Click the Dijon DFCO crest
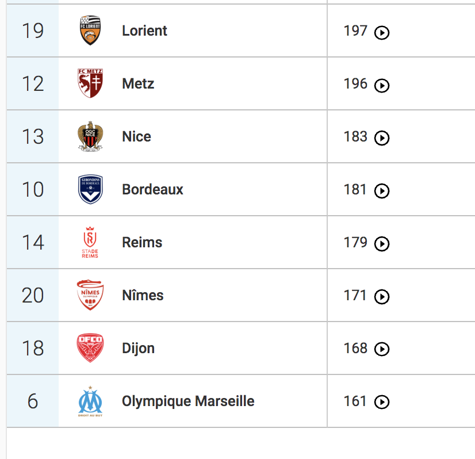 90,348
